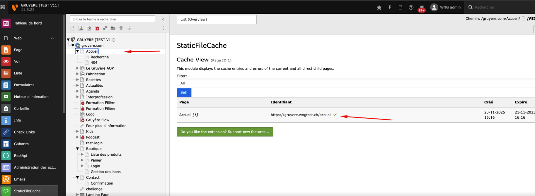Click the Accueil [1] table cell

pos(189,115)
